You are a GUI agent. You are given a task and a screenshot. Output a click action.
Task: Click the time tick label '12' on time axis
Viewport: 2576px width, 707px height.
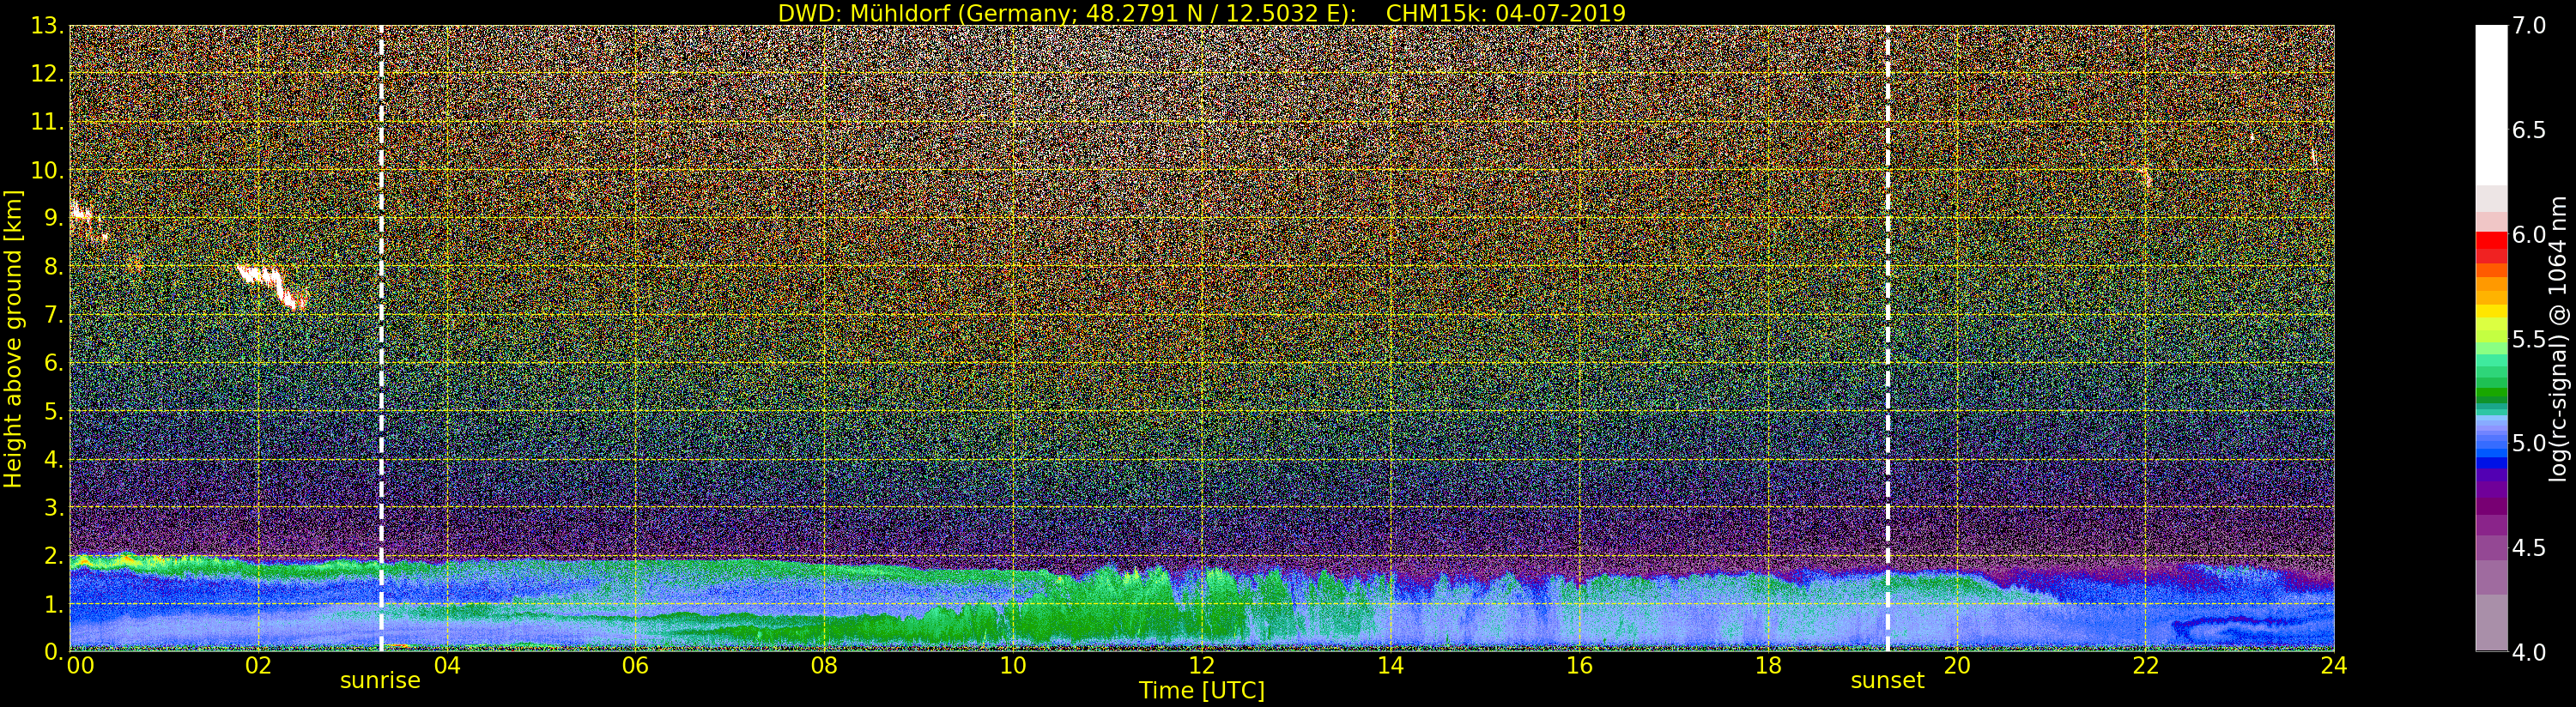point(1202,666)
